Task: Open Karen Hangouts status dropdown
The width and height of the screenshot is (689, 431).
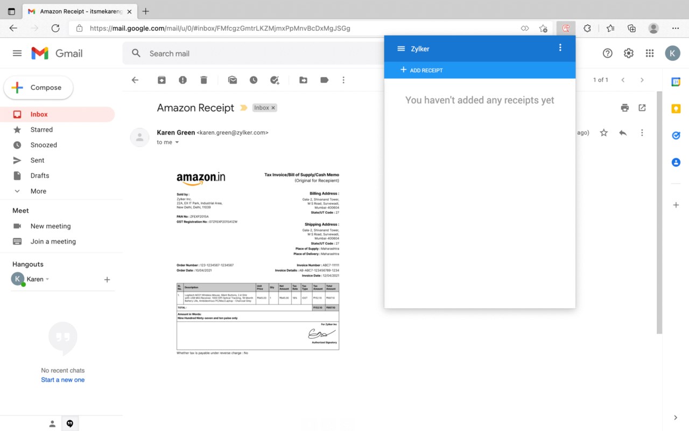Action: [x=47, y=279]
